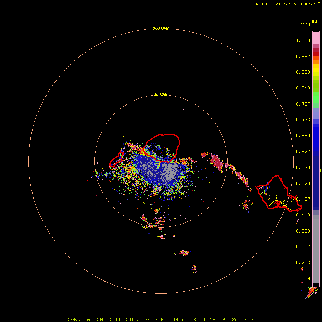The image size is (322, 322).
Task: Click the 0.947 color scale value
Action: [303, 56]
